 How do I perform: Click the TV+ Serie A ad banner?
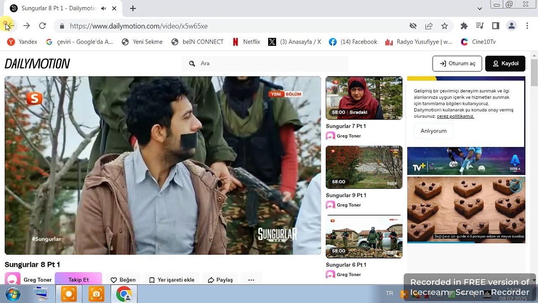click(466, 161)
